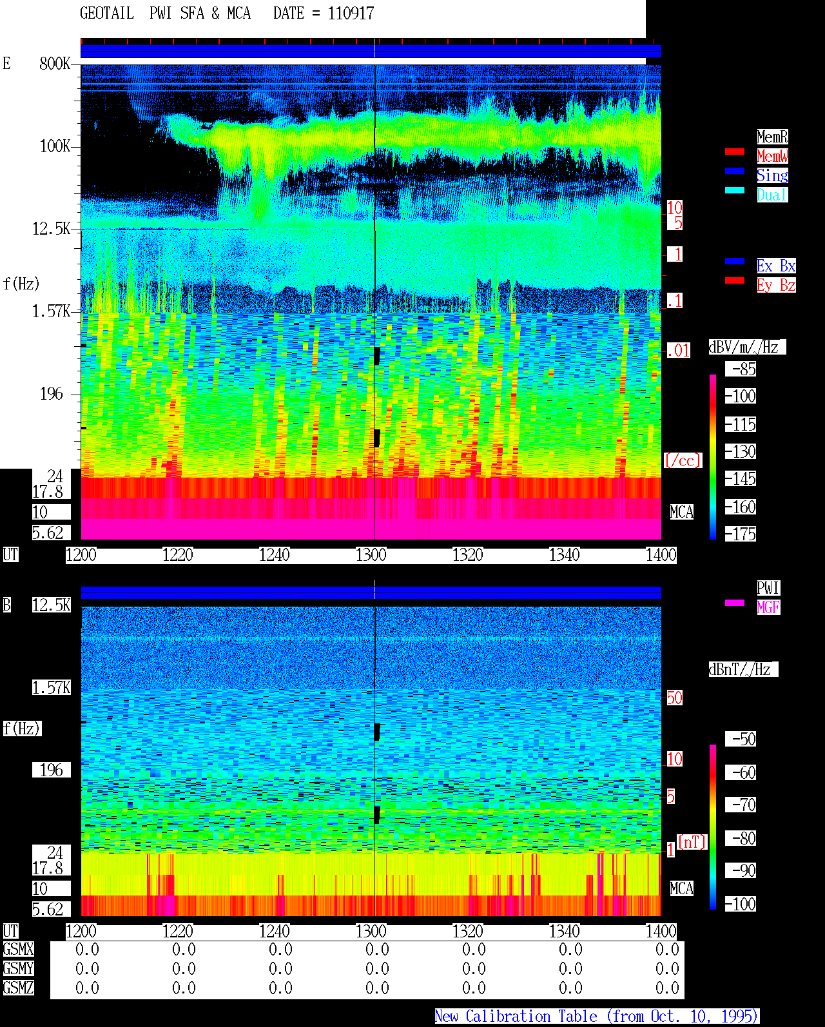
Task: Click the -50 label on magnetic colorbar
Action: click(x=741, y=739)
